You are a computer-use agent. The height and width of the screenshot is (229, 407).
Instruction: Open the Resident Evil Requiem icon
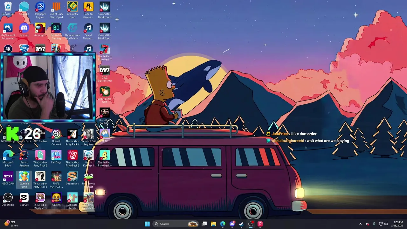click(x=88, y=137)
